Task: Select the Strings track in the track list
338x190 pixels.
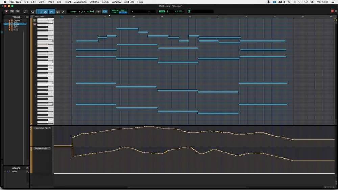Action: (x=16, y=24)
